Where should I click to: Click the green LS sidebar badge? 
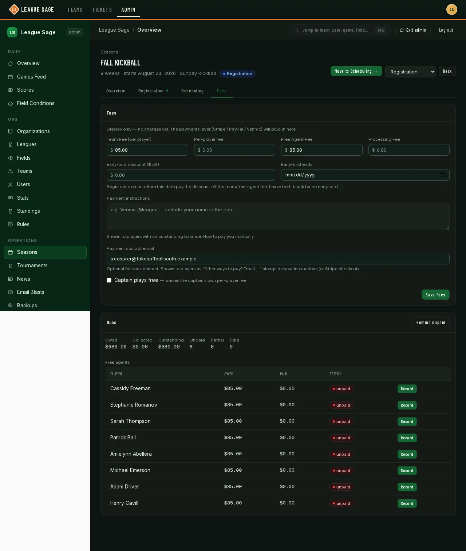point(12,32)
